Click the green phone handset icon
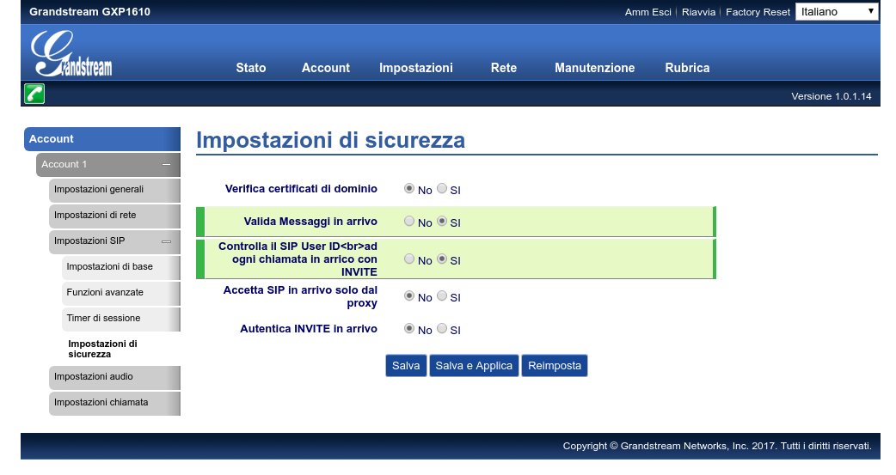 (x=34, y=94)
